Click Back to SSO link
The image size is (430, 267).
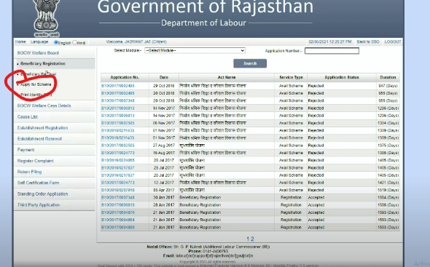click(368, 41)
